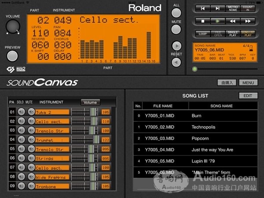
Task: Solo part 08 Wide FreHrns
Action: pyautogui.click(x=22, y=176)
